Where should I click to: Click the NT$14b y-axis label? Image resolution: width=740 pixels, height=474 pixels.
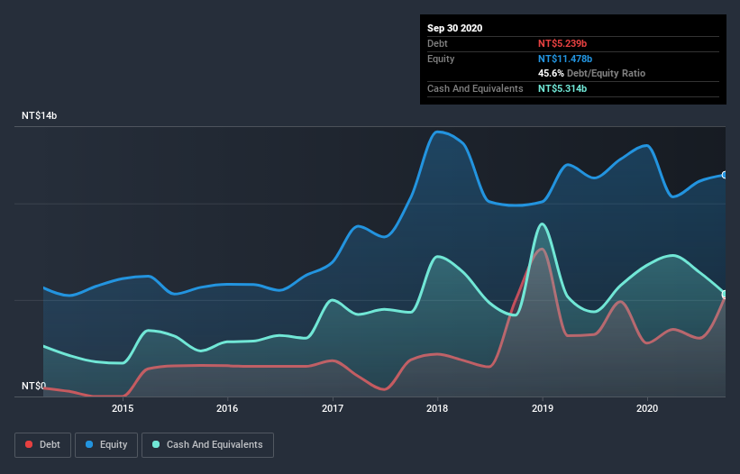[x=39, y=115]
